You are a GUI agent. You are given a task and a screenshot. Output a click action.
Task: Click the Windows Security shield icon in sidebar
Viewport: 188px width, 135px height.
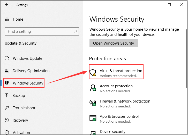(7, 83)
